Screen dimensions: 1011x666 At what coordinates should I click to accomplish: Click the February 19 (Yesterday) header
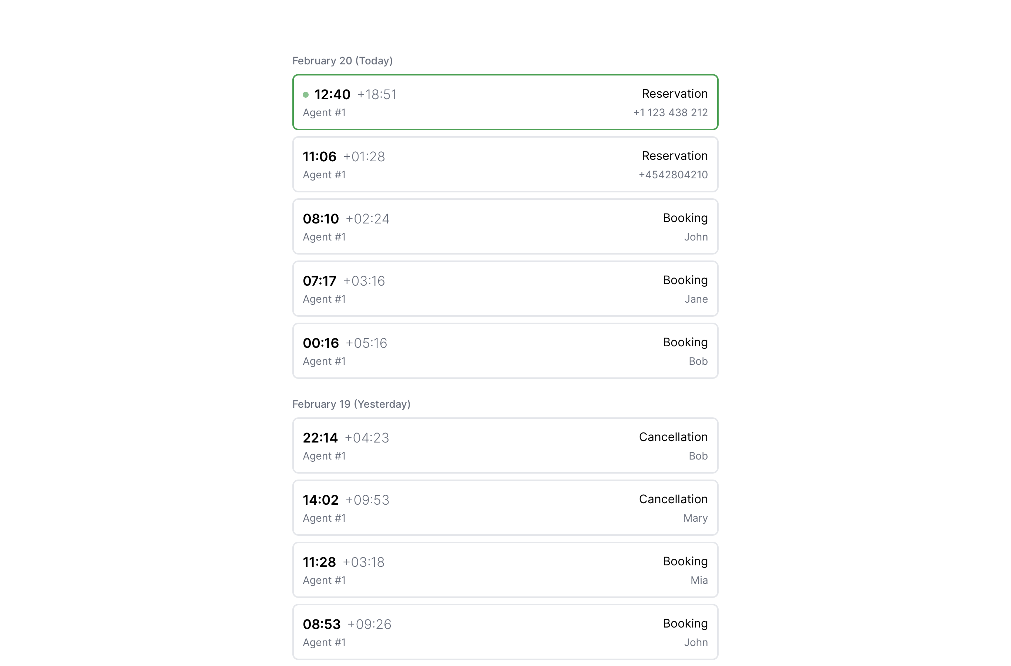pyautogui.click(x=351, y=404)
